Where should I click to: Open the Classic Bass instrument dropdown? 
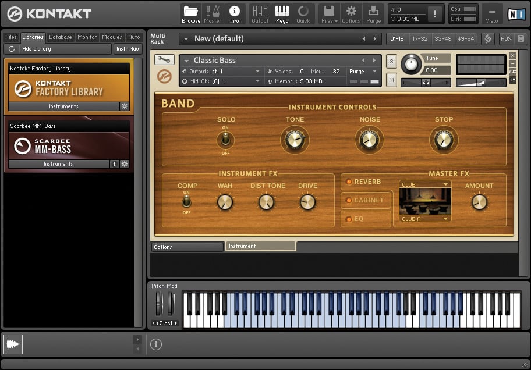click(186, 61)
